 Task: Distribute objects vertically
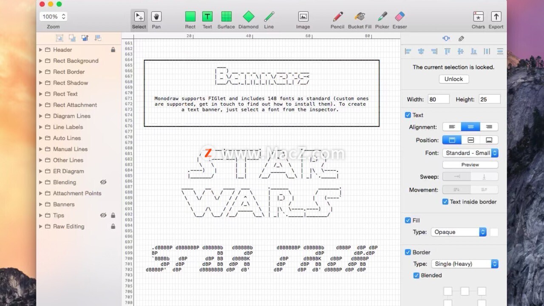click(x=500, y=51)
